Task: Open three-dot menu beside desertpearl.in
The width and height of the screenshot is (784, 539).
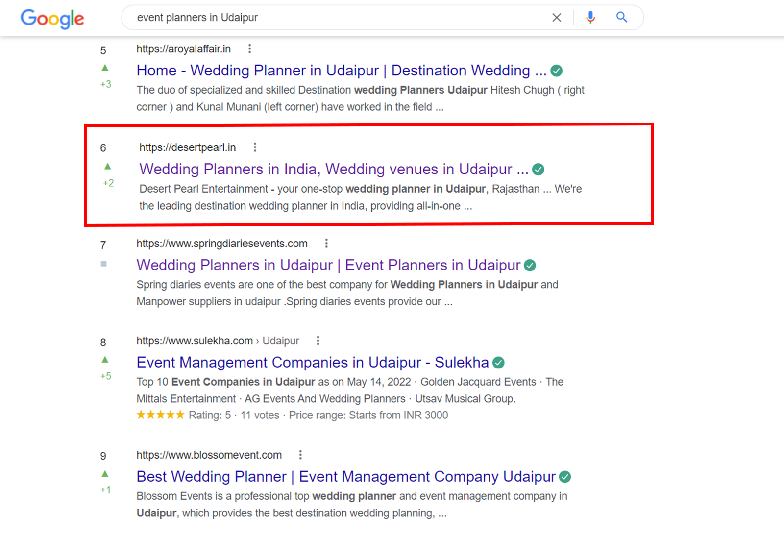Action: click(x=255, y=147)
